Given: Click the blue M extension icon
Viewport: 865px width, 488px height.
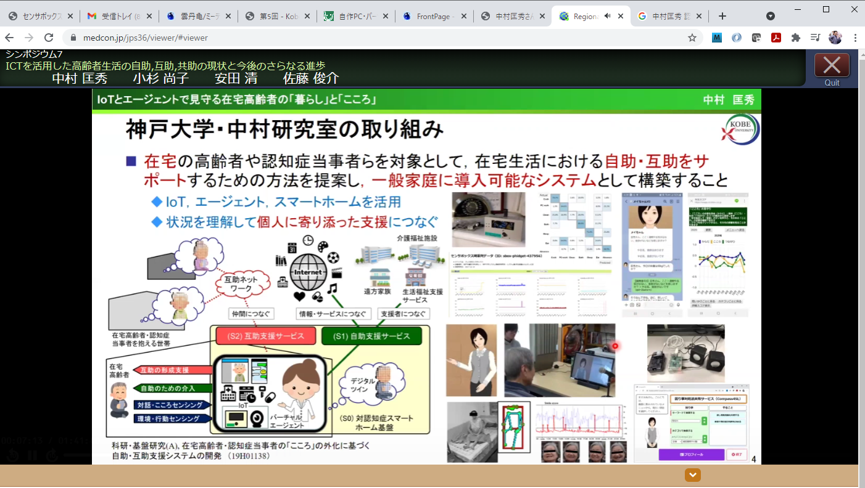Looking at the screenshot, I should (717, 38).
